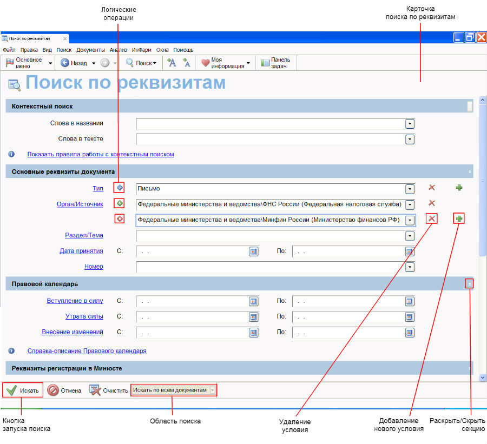Delete the ФНС России condition with red cross
The image size is (487, 444).
pos(431,203)
